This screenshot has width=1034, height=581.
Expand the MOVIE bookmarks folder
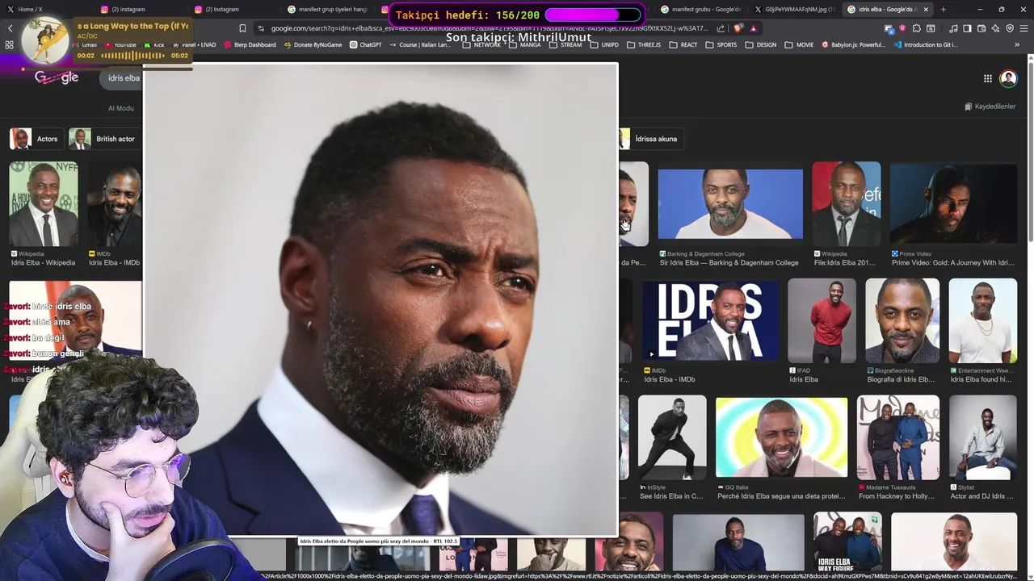click(799, 44)
